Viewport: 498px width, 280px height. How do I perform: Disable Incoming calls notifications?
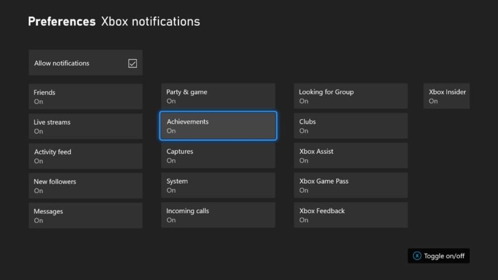(218, 215)
